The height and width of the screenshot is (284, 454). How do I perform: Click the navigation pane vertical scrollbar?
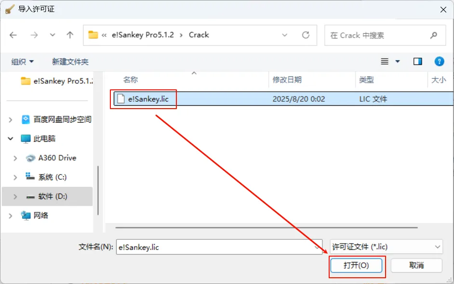click(98, 190)
